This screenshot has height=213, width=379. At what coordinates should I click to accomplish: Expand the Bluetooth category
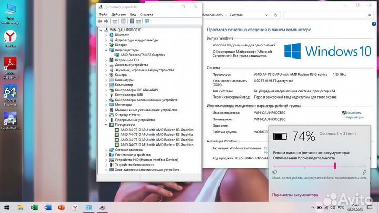click(106, 35)
